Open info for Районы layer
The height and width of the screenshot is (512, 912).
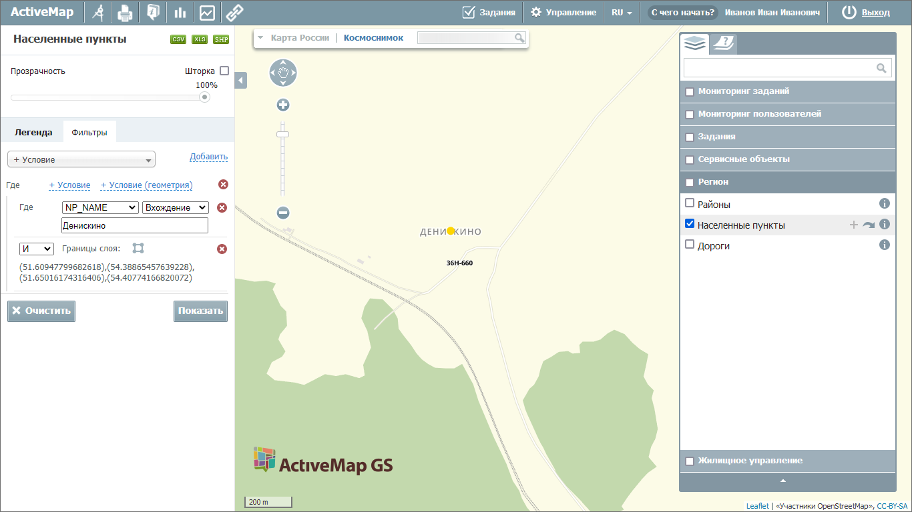[x=885, y=203]
